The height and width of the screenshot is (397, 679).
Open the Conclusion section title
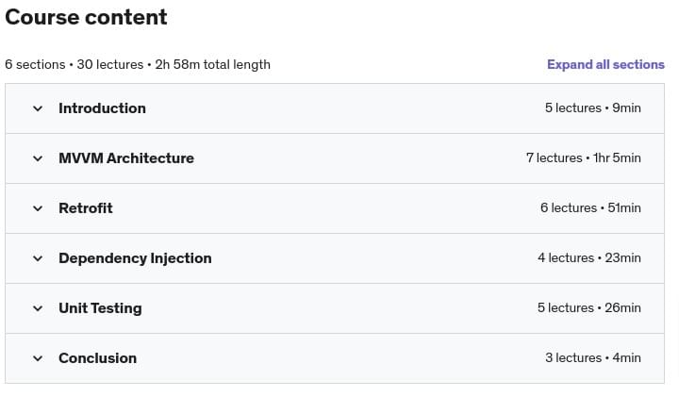97,358
